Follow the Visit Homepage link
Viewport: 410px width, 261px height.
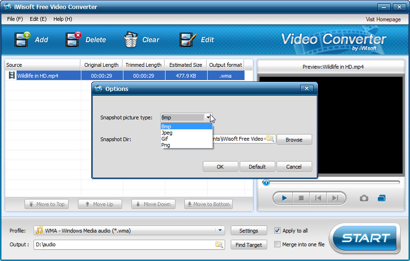pos(383,19)
